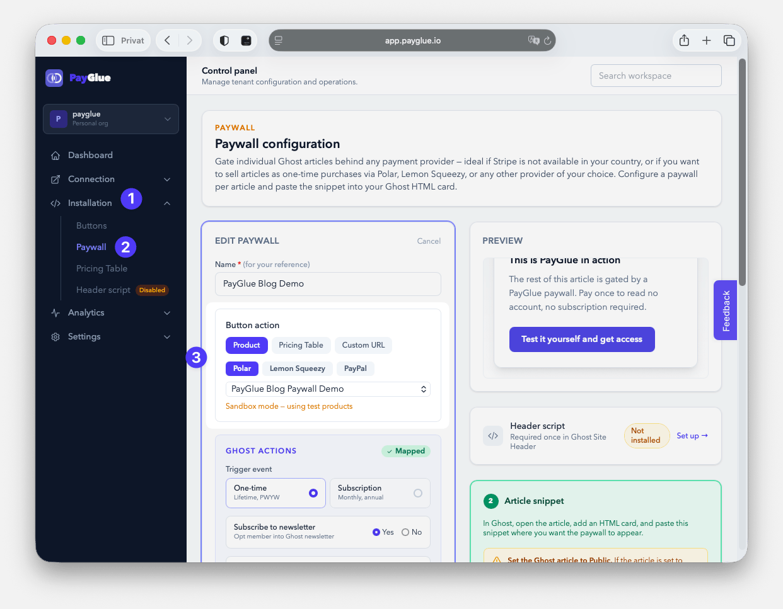Click the Header script code icon
The image size is (783, 609).
click(493, 436)
